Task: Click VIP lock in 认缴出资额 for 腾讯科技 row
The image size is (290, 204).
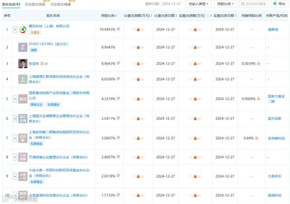Action: coord(138,29)
